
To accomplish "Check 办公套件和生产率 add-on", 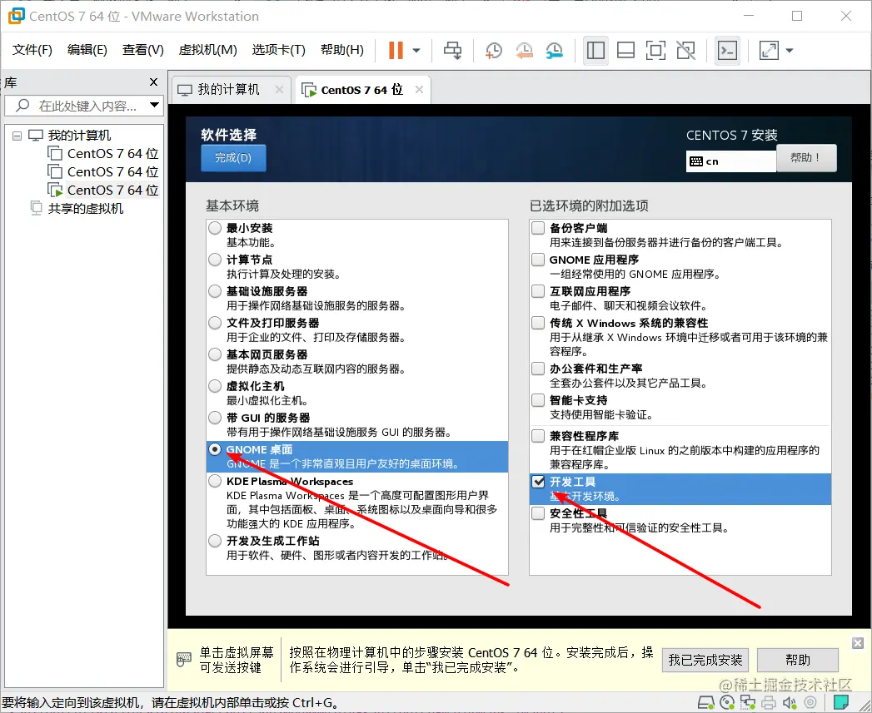I will (x=538, y=369).
